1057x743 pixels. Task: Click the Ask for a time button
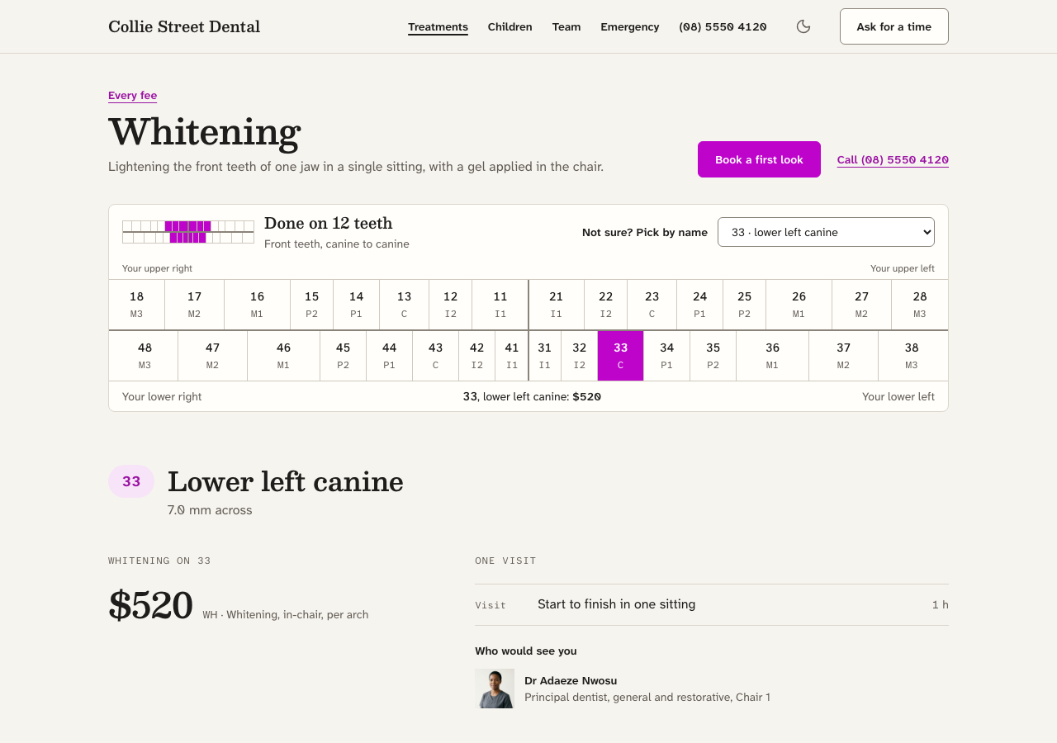coord(894,26)
